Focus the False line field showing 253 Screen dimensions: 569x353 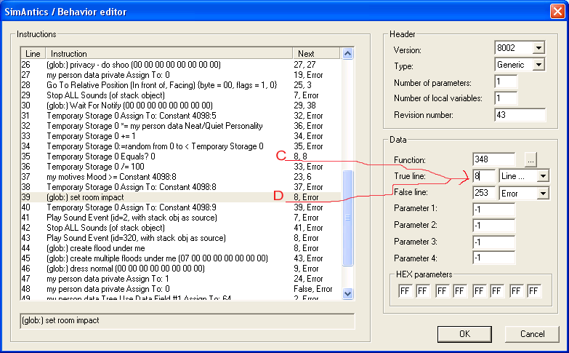[x=484, y=193]
